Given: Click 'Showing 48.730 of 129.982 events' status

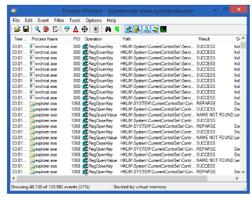Looking at the screenshot, I should coord(50,187).
